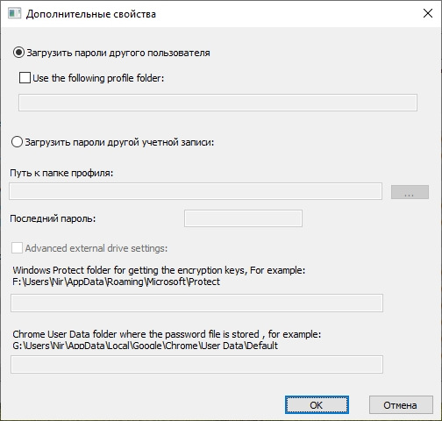Screen dimensions: 442x421
Task: Confirm the dialog with OK
Action: pyautogui.click(x=317, y=405)
